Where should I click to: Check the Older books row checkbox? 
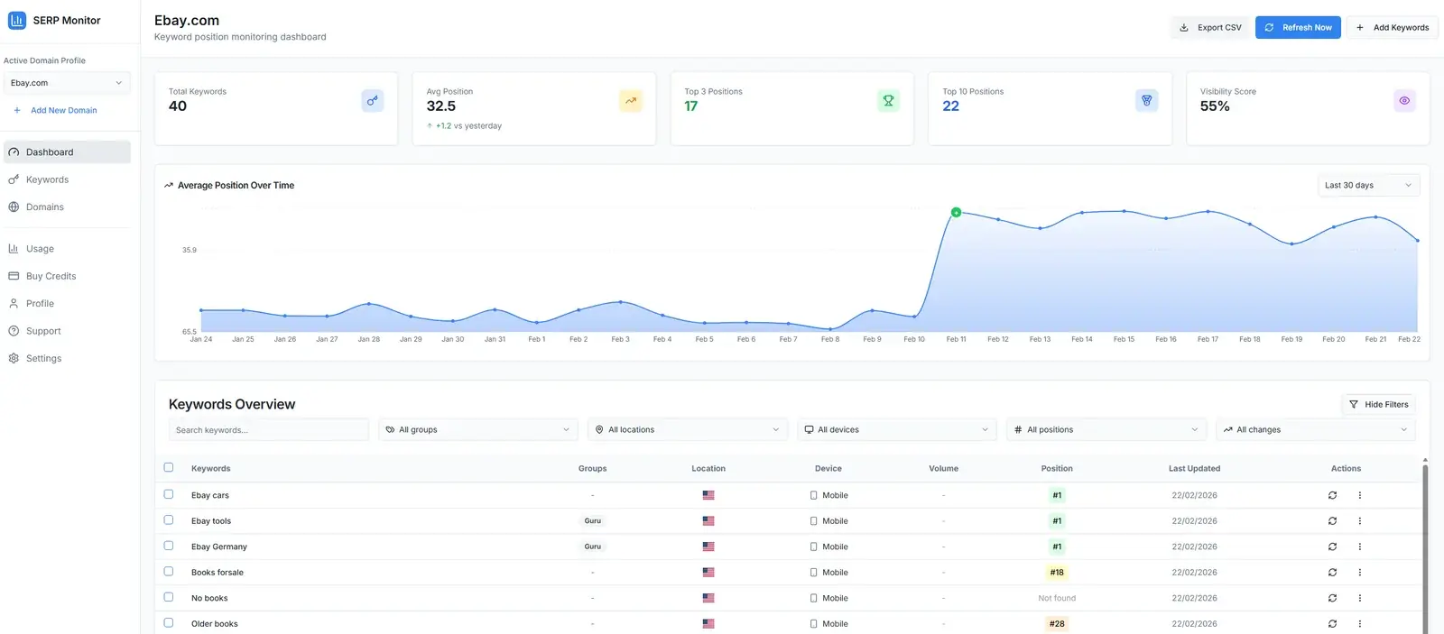[x=169, y=622]
